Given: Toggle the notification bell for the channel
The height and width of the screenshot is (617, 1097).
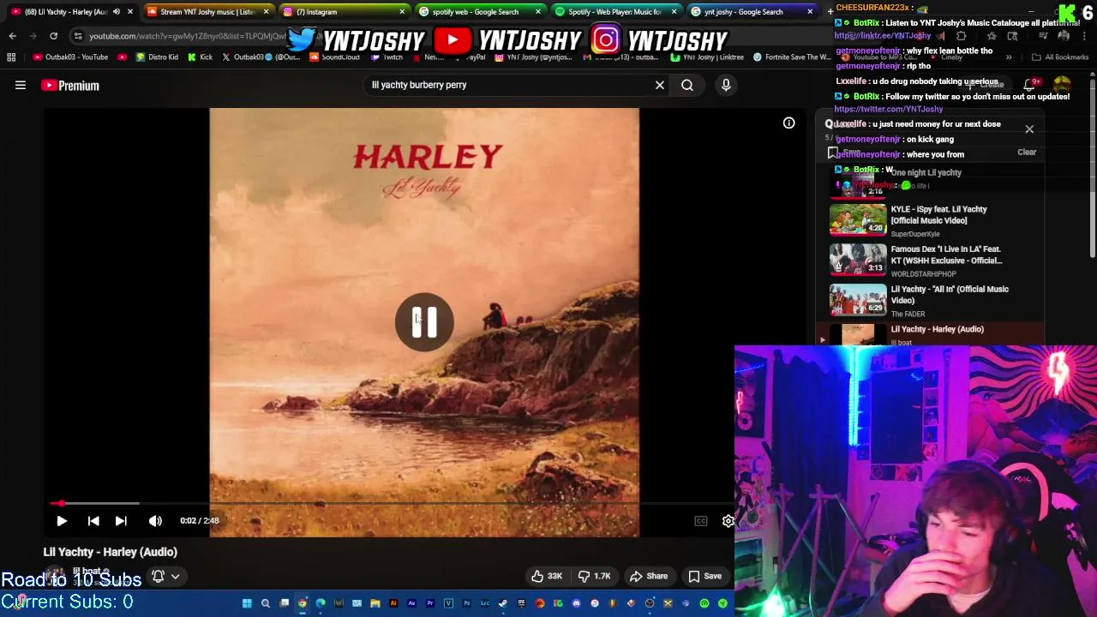Looking at the screenshot, I should tap(158, 576).
